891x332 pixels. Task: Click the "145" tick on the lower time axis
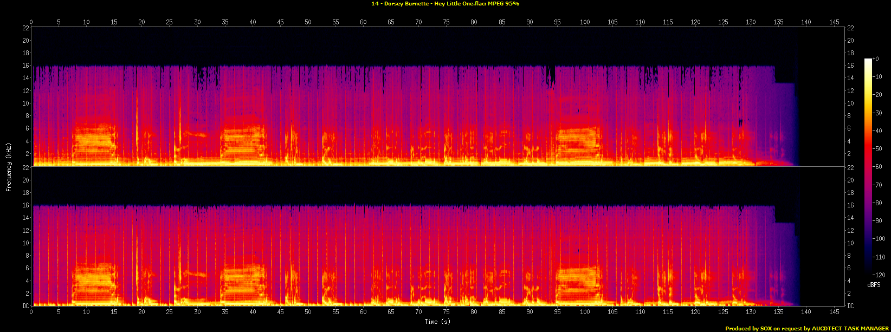coord(834,311)
